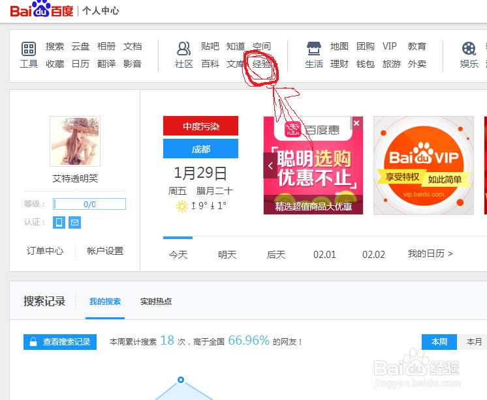Switch to 实时热点 tab
This screenshot has height=400, width=487.
point(156,301)
